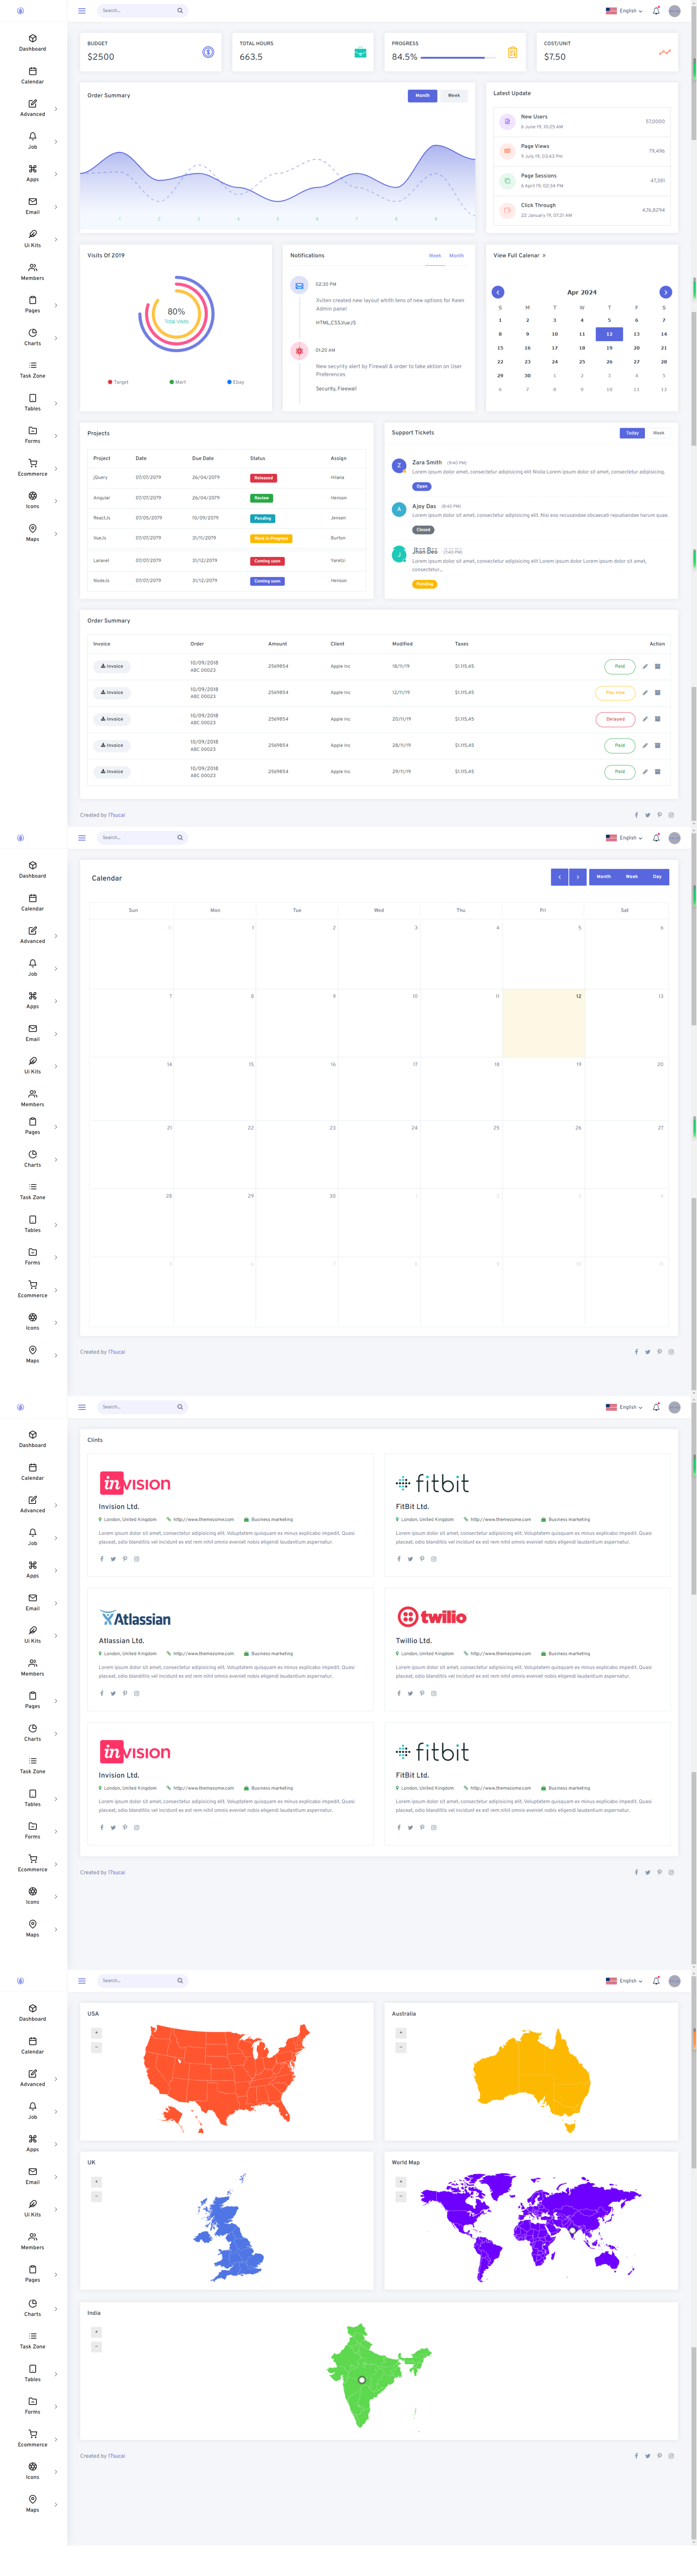The image size is (697, 2576).
Task: Click the 84.5% progress bar
Action: tap(457, 58)
